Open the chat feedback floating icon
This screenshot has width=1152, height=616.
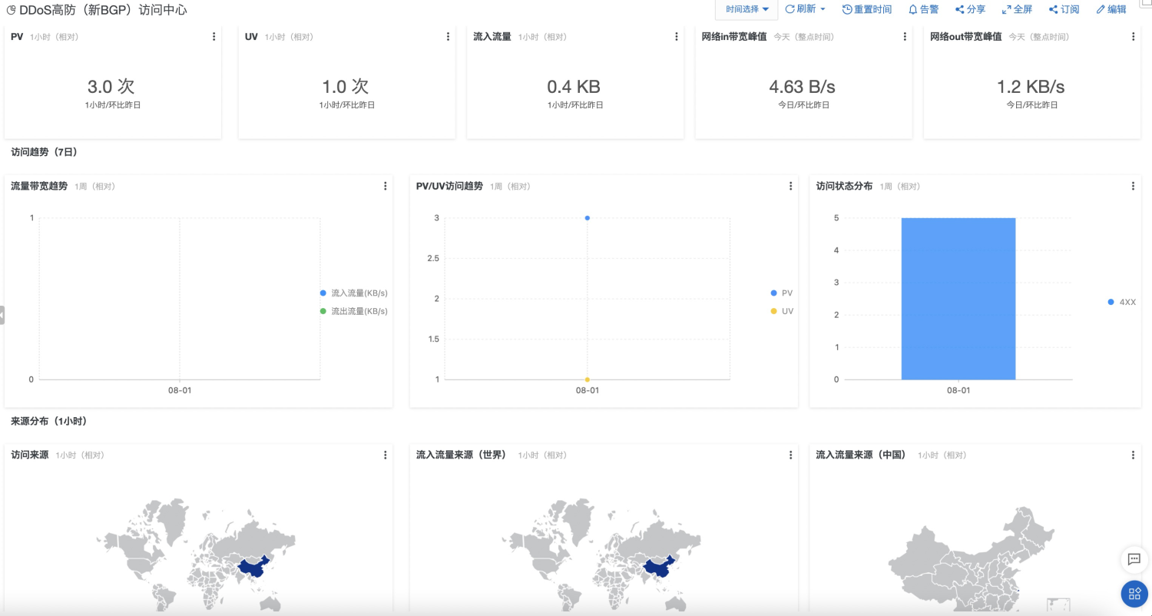click(1134, 559)
